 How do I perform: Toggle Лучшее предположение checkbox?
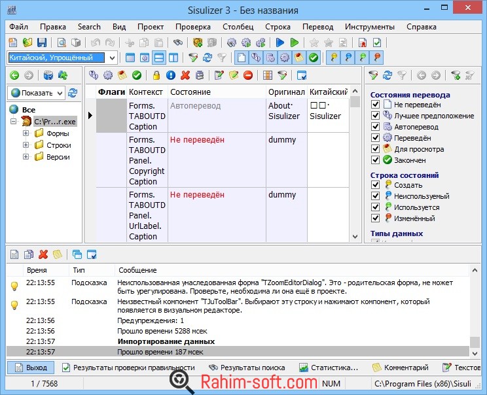point(375,116)
